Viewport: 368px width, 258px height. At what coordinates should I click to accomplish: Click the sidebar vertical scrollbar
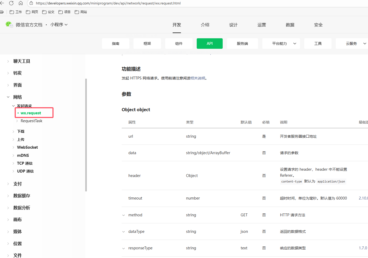pyautogui.click(x=86, y=135)
